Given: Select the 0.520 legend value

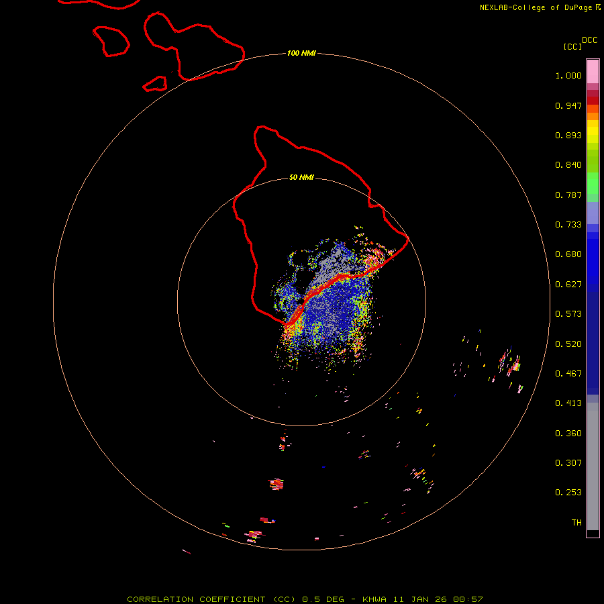Looking at the screenshot, I should click(x=568, y=344).
